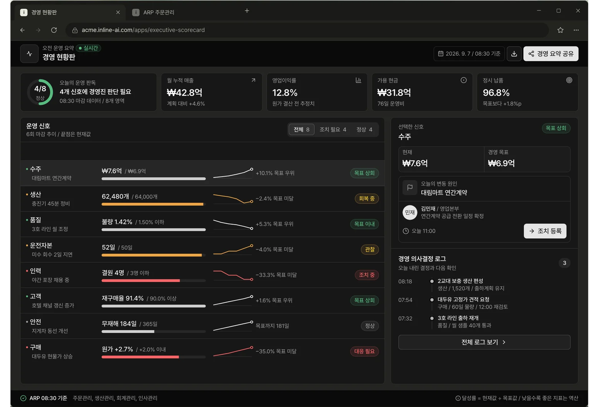Viewport: 599px width, 407px height.
Task: Click the 안전 row trend sparkline
Action: (233, 326)
